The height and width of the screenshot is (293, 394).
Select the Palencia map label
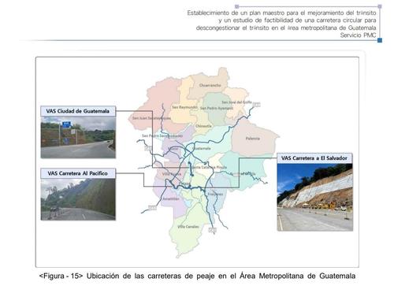(x=253, y=139)
